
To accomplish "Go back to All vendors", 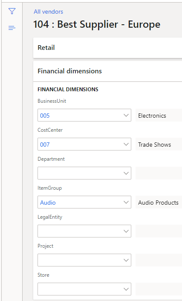I will pos(49,12).
